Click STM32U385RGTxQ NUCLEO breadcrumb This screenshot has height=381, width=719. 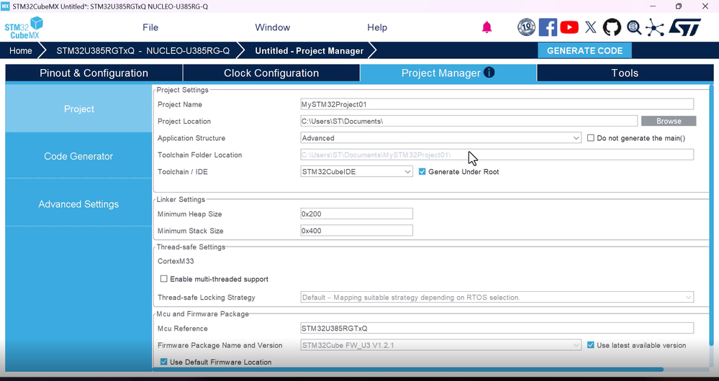143,50
